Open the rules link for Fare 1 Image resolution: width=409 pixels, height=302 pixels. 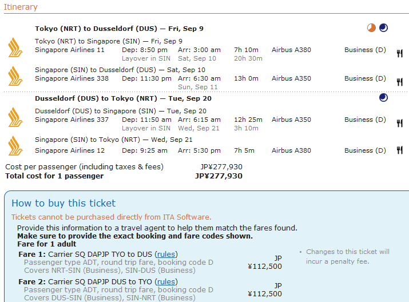point(166,254)
